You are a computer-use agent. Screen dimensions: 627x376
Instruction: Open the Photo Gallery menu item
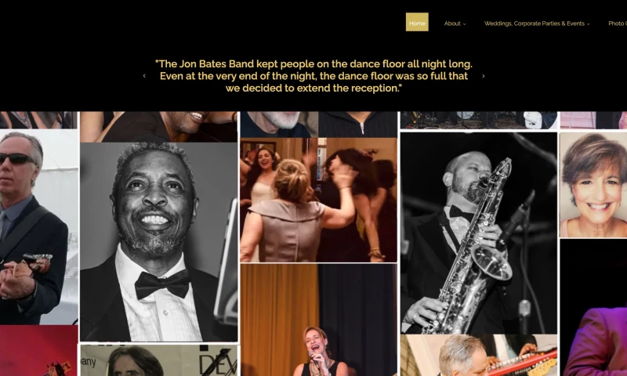[617, 23]
